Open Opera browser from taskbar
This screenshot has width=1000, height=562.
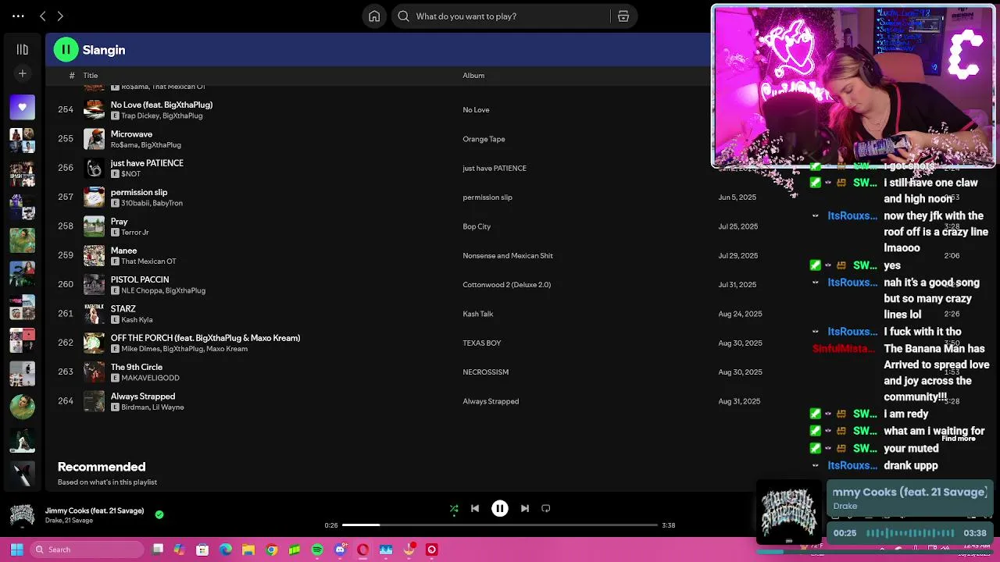tap(362, 550)
